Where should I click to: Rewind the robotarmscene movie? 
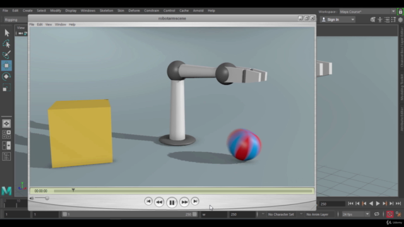click(159, 202)
